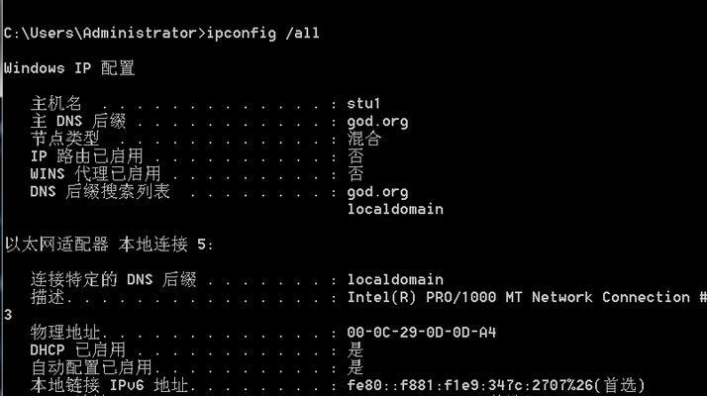Click god.org in DNS suffix search list

377,192
